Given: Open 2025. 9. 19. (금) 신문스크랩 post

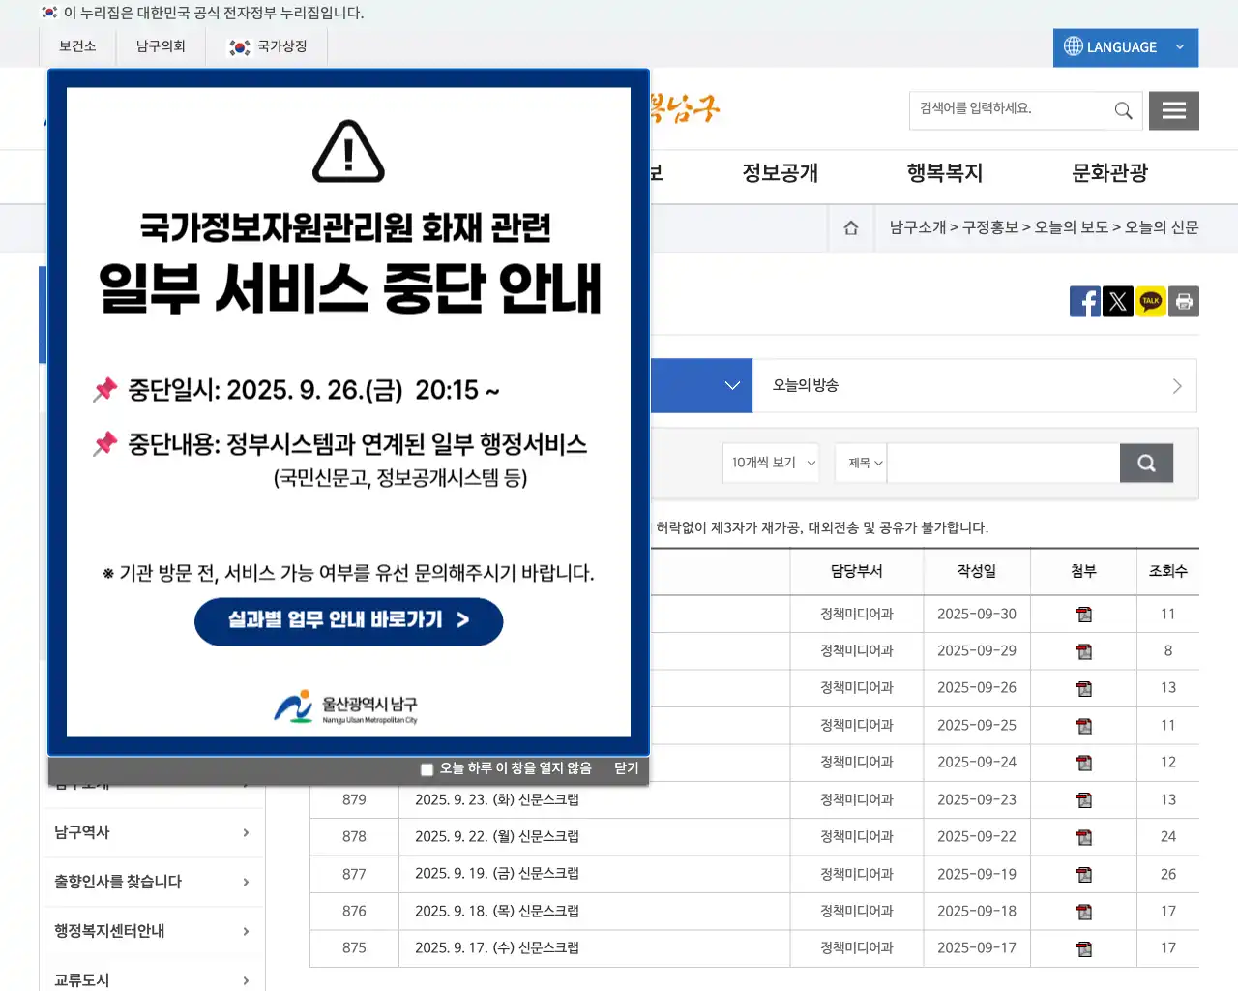Looking at the screenshot, I should (x=497, y=874).
